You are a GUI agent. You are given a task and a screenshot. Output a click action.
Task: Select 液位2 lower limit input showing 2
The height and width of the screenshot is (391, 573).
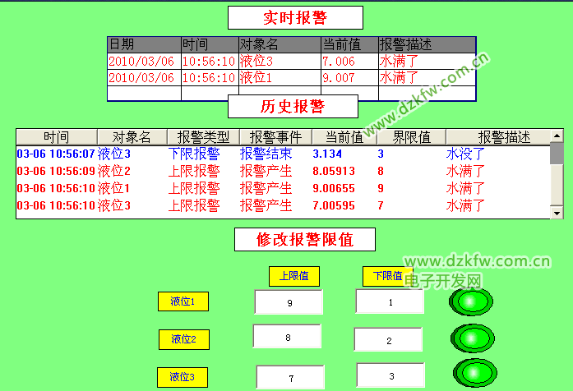(x=388, y=339)
